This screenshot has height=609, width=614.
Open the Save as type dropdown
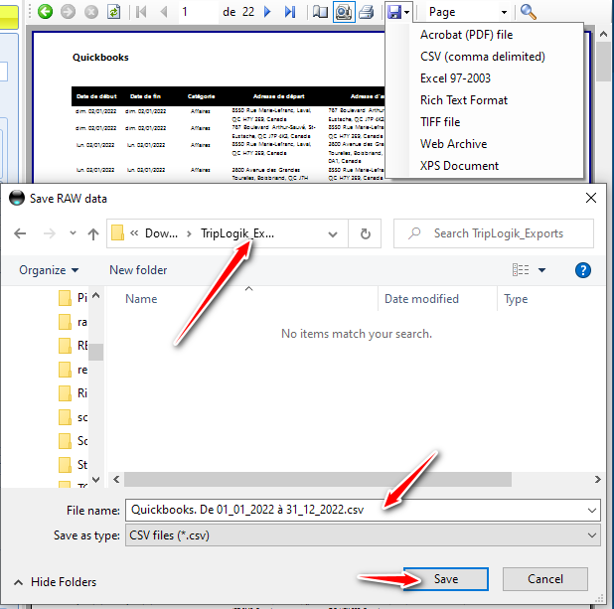[x=363, y=535]
